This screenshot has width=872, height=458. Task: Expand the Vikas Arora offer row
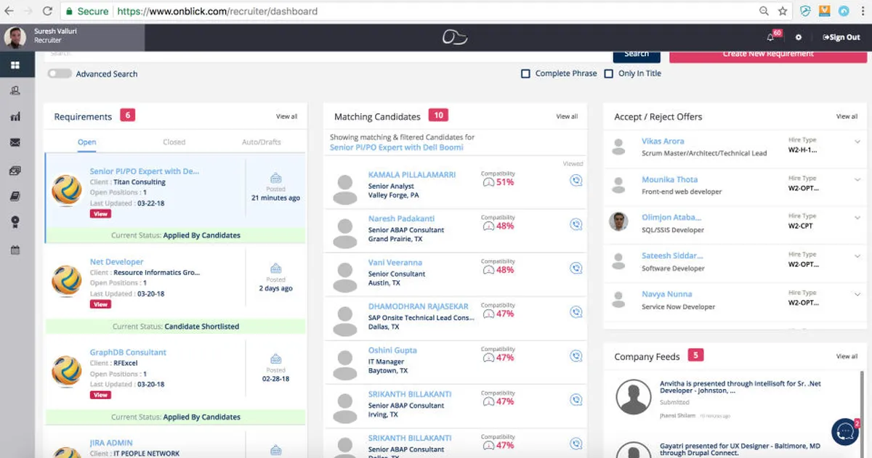(857, 142)
